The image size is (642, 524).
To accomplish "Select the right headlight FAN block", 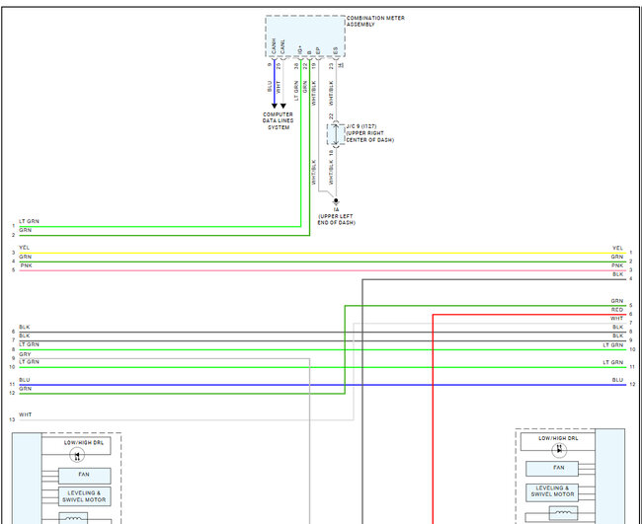I will (552, 469).
